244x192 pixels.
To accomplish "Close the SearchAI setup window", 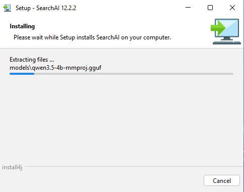I will 232,8.
